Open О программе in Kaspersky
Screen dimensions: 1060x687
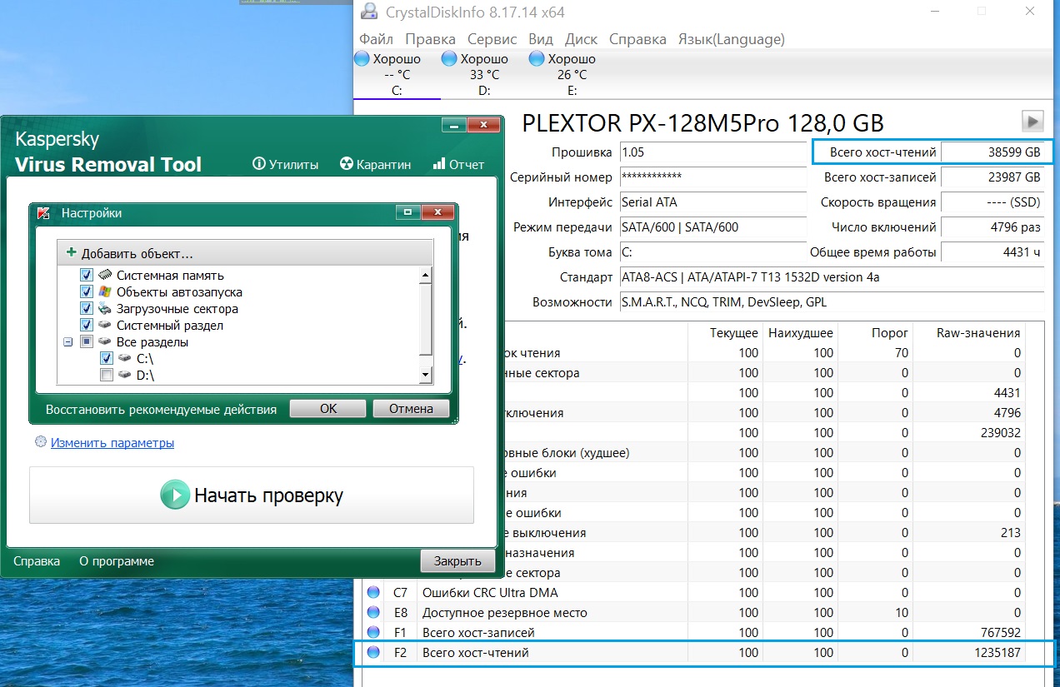point(117,561)
